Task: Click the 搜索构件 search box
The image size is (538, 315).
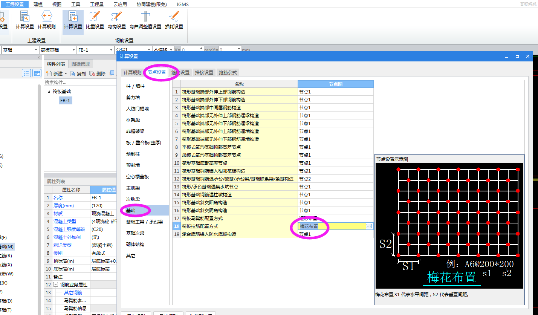Action: tap(80, 82)
